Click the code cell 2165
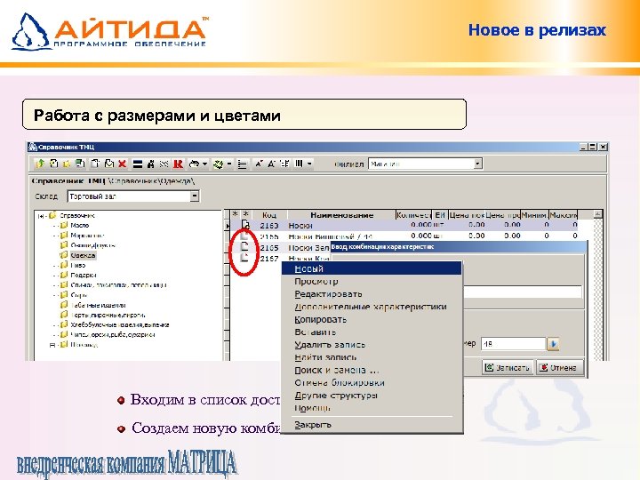Screen dimensions: 640x480 coord(269,247)
